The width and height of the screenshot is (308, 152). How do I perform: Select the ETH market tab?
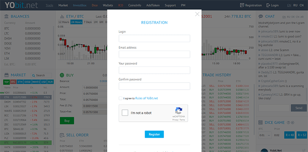coord(19,82)
